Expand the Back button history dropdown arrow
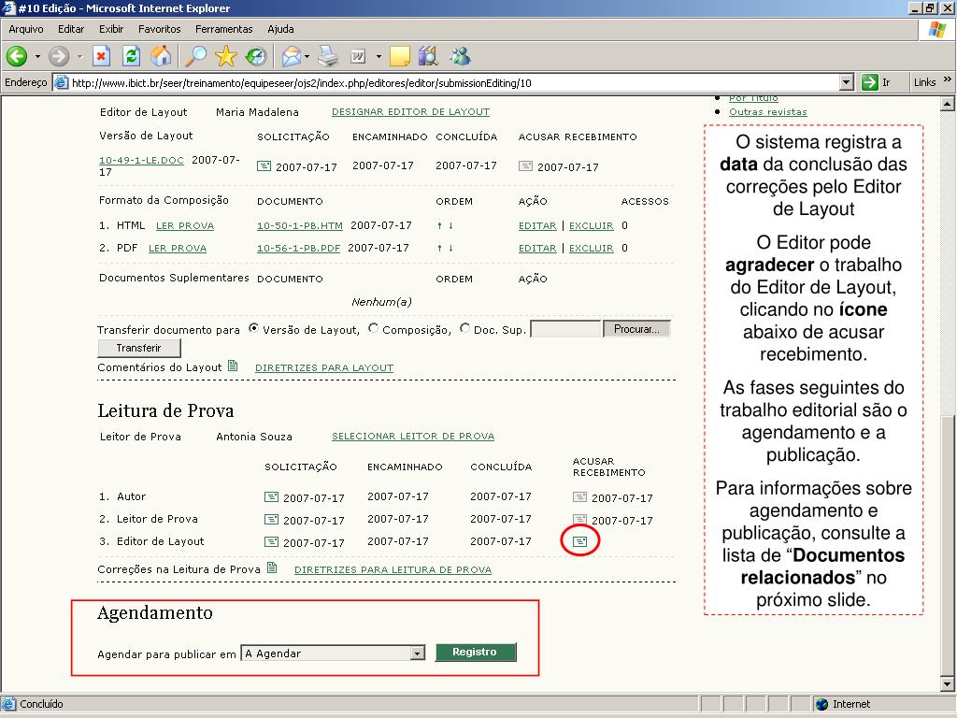The width and height of the screenshot is (957, 718). pos(37,57)
